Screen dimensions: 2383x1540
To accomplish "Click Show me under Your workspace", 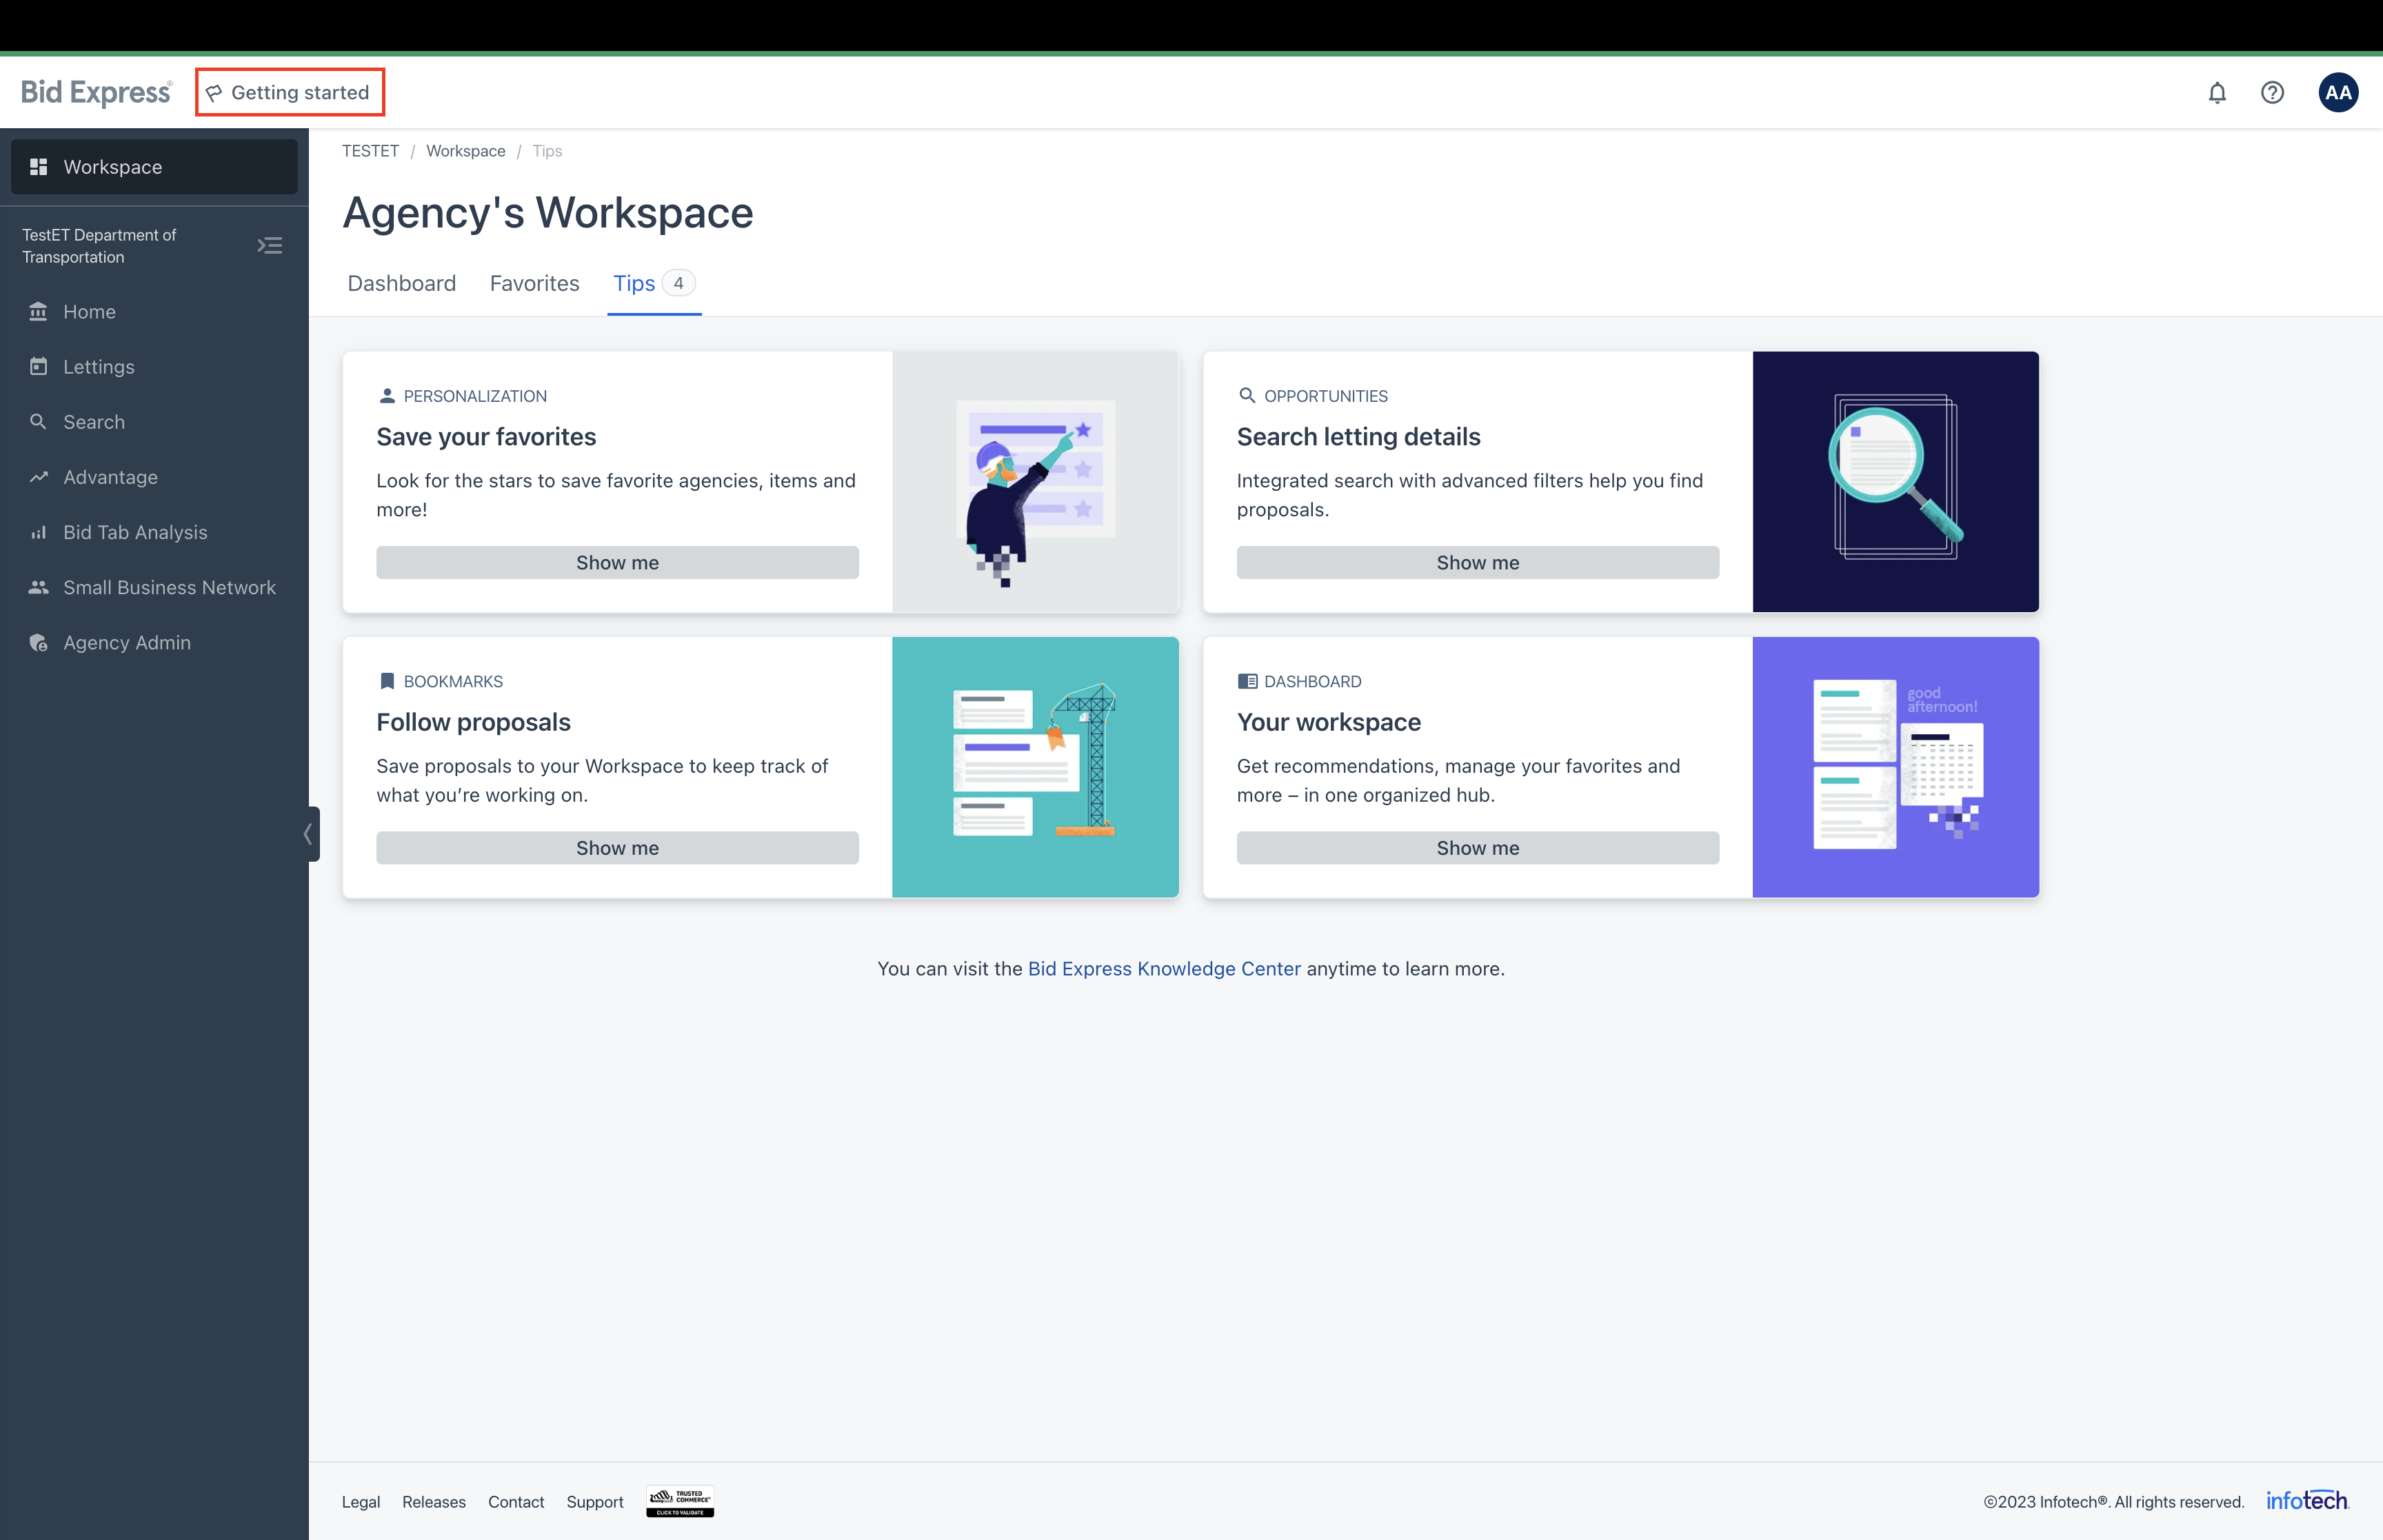I will (x=1477, y=848).
